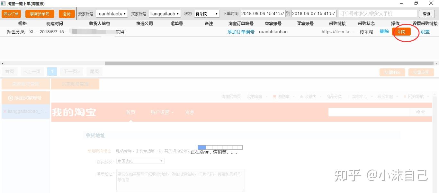Screen dimensions: 439x193
Task: Click the 添加订单编号 link
Action: (x=241, y=32)
